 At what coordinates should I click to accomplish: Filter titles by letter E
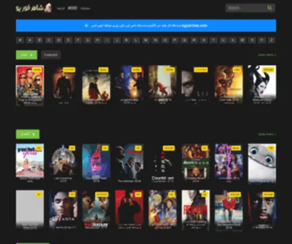click(68, 40)
